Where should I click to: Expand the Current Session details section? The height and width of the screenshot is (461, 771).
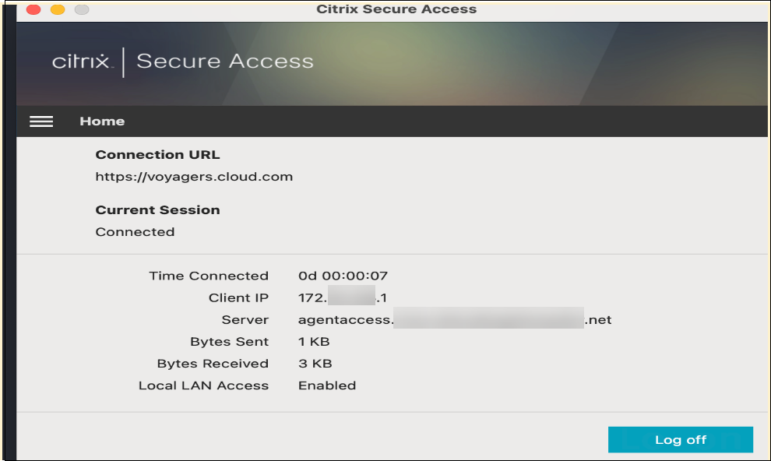pos(157,209)
